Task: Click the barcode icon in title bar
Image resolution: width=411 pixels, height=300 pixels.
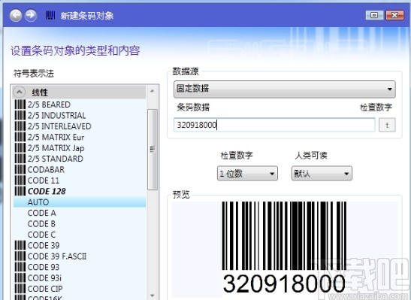Action: [50, 15]
